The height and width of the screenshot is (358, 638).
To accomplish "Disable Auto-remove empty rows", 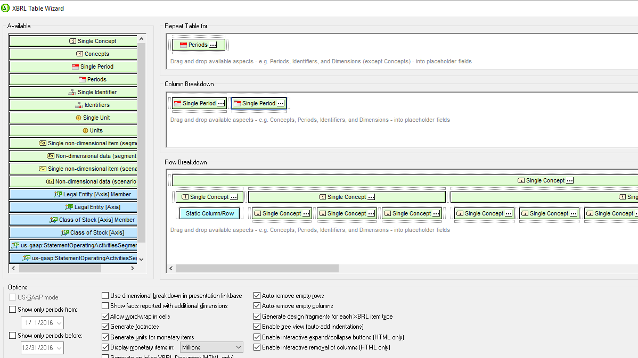I will (257, 296).
